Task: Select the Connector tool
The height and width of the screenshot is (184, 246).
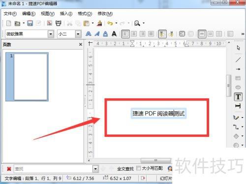Action: [236, 127]
